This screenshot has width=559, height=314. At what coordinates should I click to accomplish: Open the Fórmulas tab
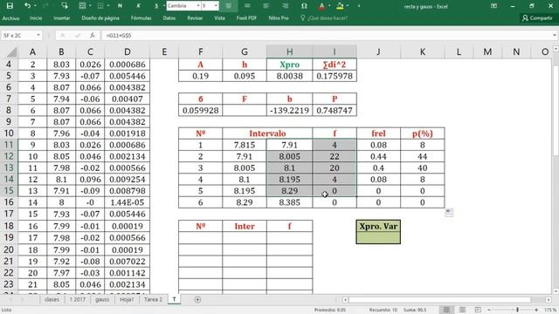click(141, 17)
